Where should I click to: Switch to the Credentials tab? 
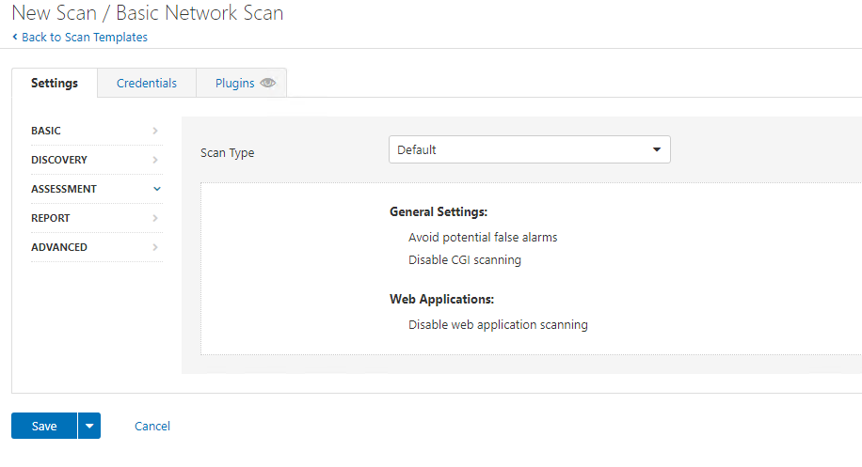click(x=147, y=83)
